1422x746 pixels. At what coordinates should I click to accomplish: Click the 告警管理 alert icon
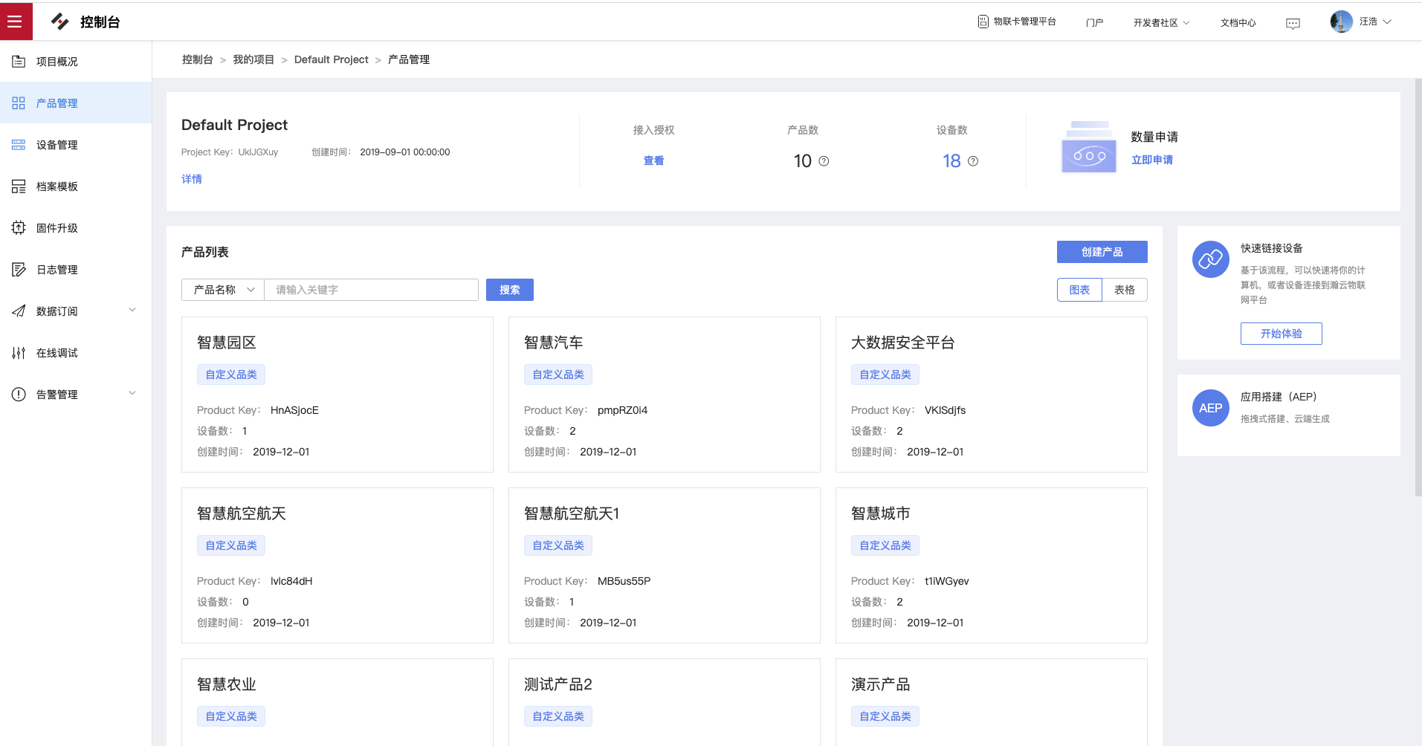(19, 395)
